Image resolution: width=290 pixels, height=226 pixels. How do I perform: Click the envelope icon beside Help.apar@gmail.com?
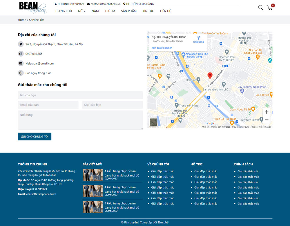[x=21, y=64]
